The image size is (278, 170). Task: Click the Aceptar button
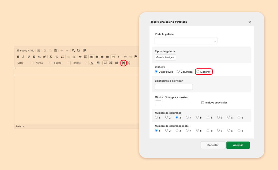click(238, 145)
